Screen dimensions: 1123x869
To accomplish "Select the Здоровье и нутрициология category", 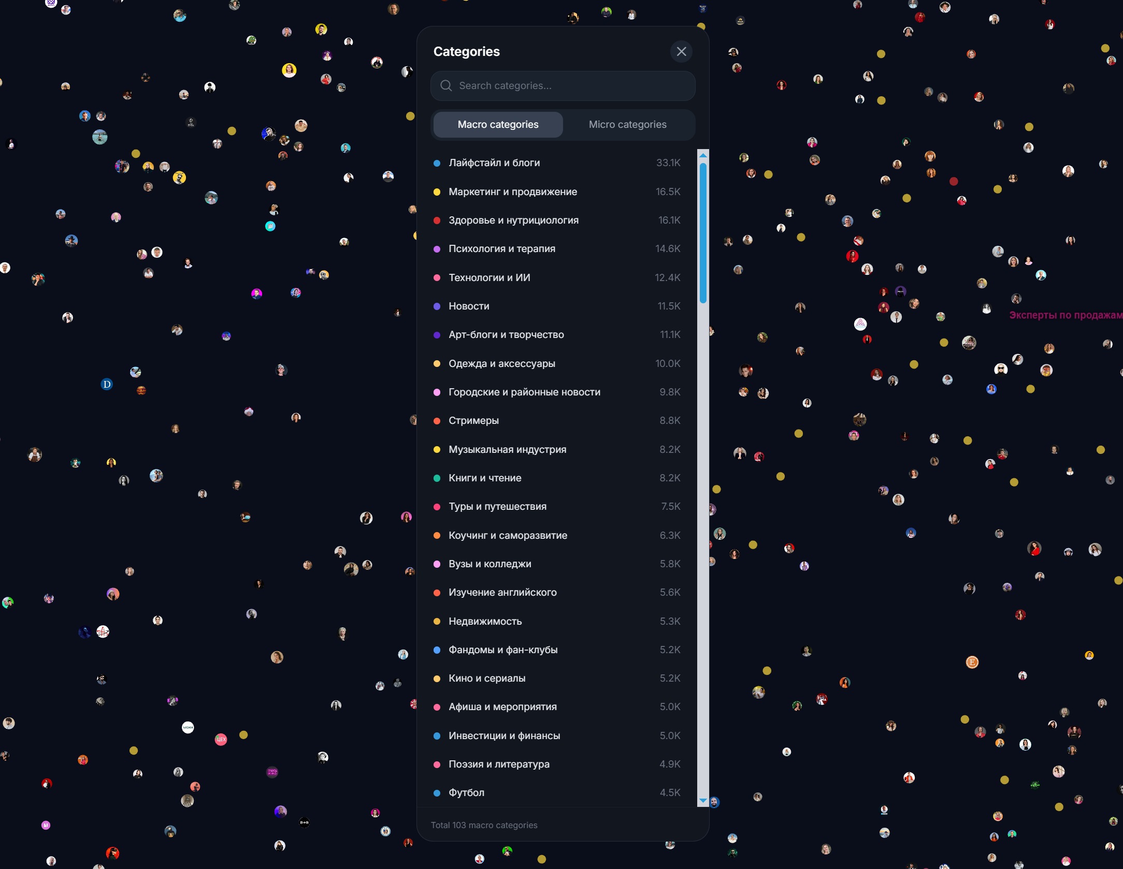I will pyautogui.click(x=557, y=220).
